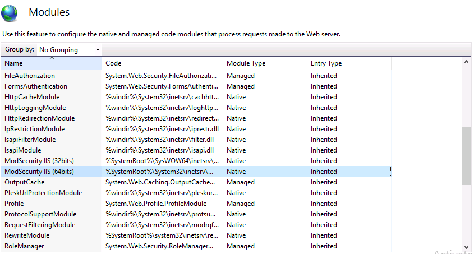The width and height of the screenshot is (474, 254).
Task: Select the PleskUrlProtectionModule row
Action: click(x=196, y=193)
